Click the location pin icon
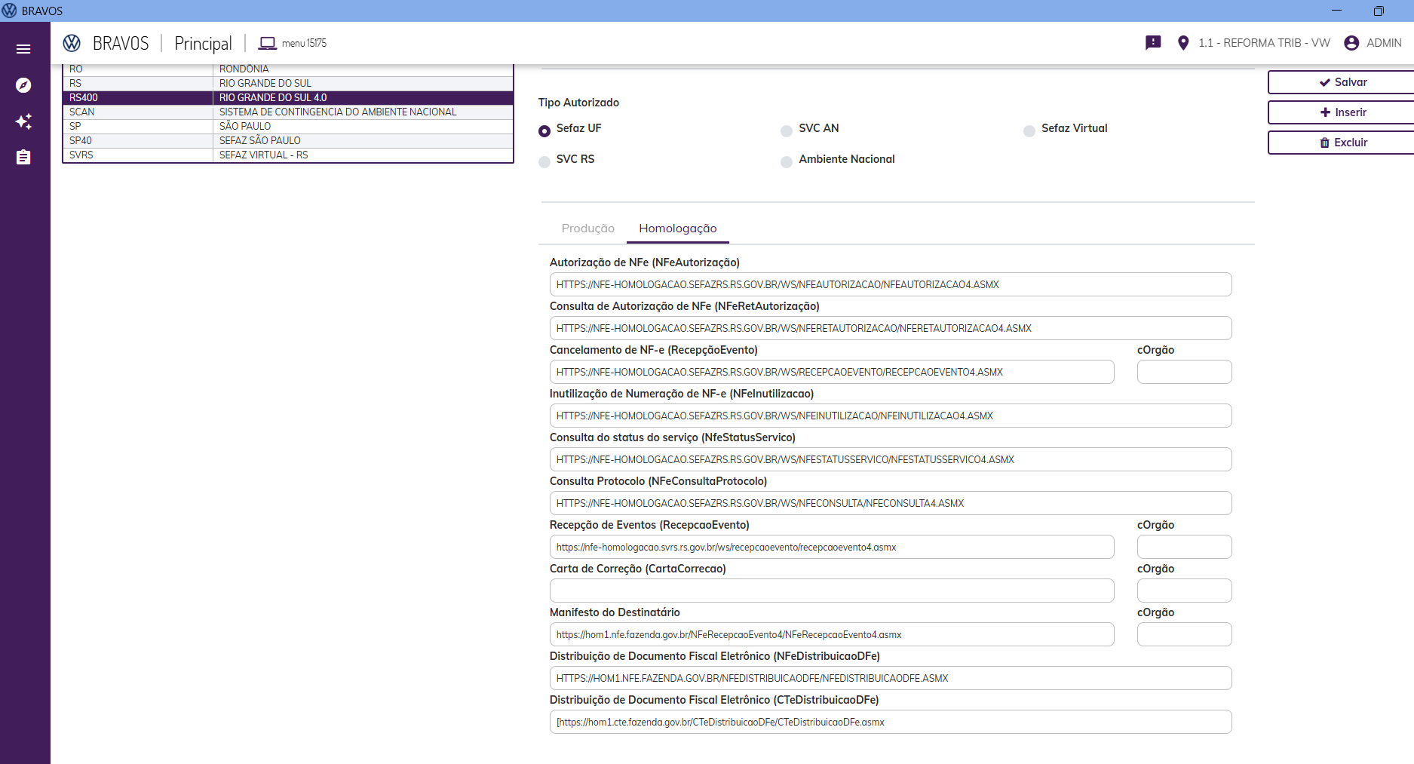 (x=1183, y=43)
